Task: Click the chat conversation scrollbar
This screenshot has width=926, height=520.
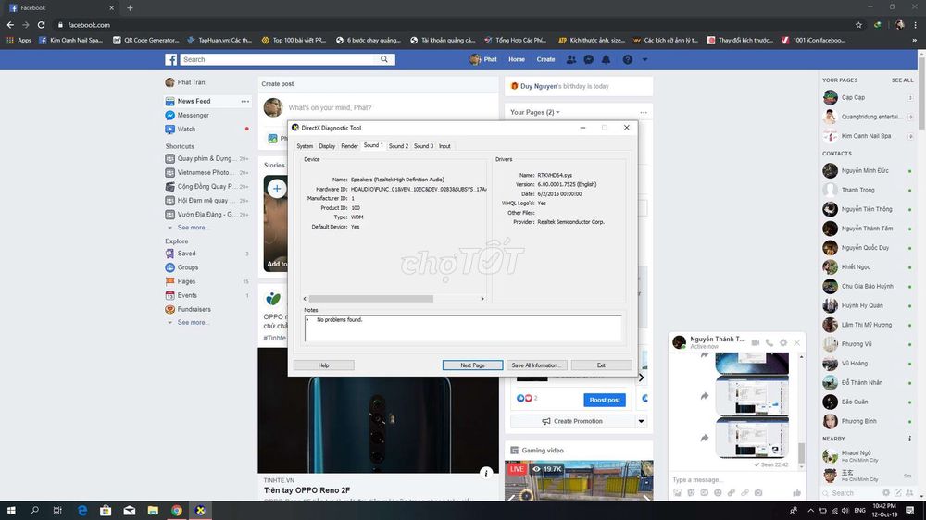Action: point(801,453)
